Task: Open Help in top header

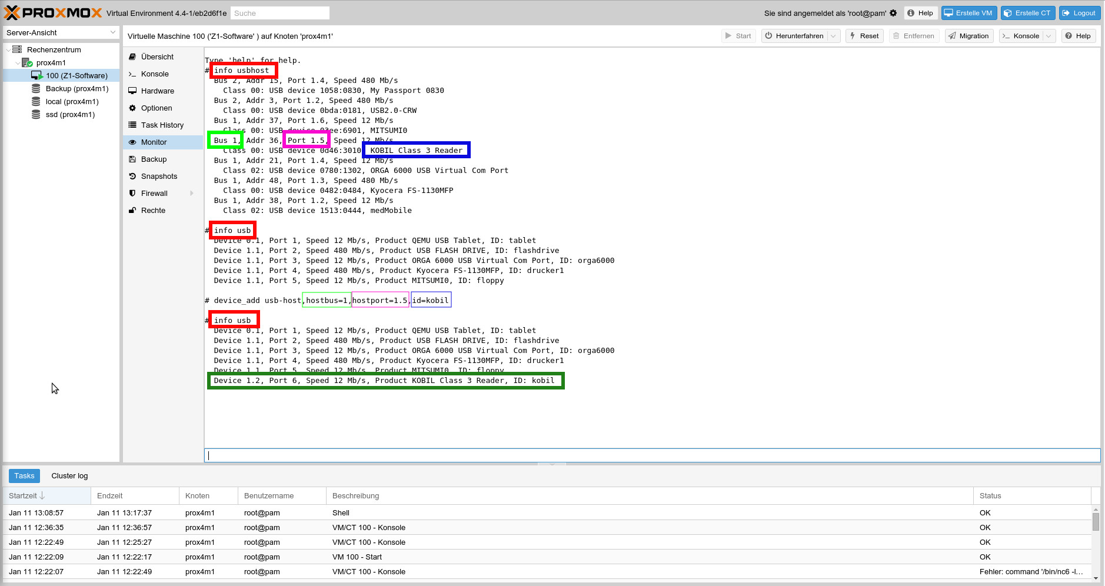Action: coord(920,13)
